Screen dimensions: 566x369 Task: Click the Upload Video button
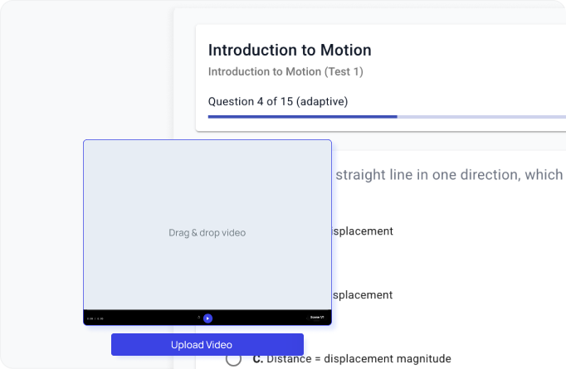click(207, 345)
